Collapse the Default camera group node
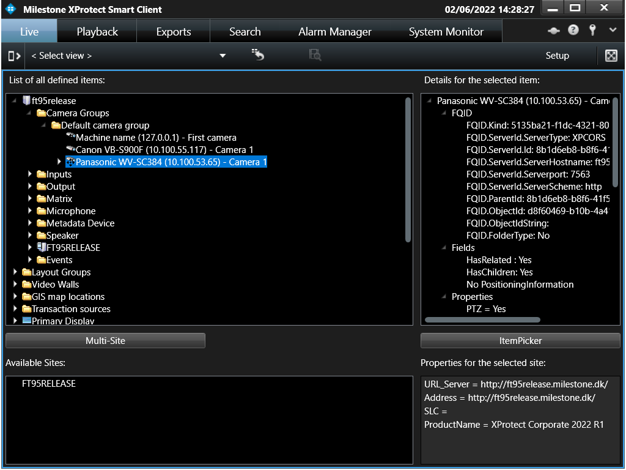The image size is (626, 470). click(44, 125)
